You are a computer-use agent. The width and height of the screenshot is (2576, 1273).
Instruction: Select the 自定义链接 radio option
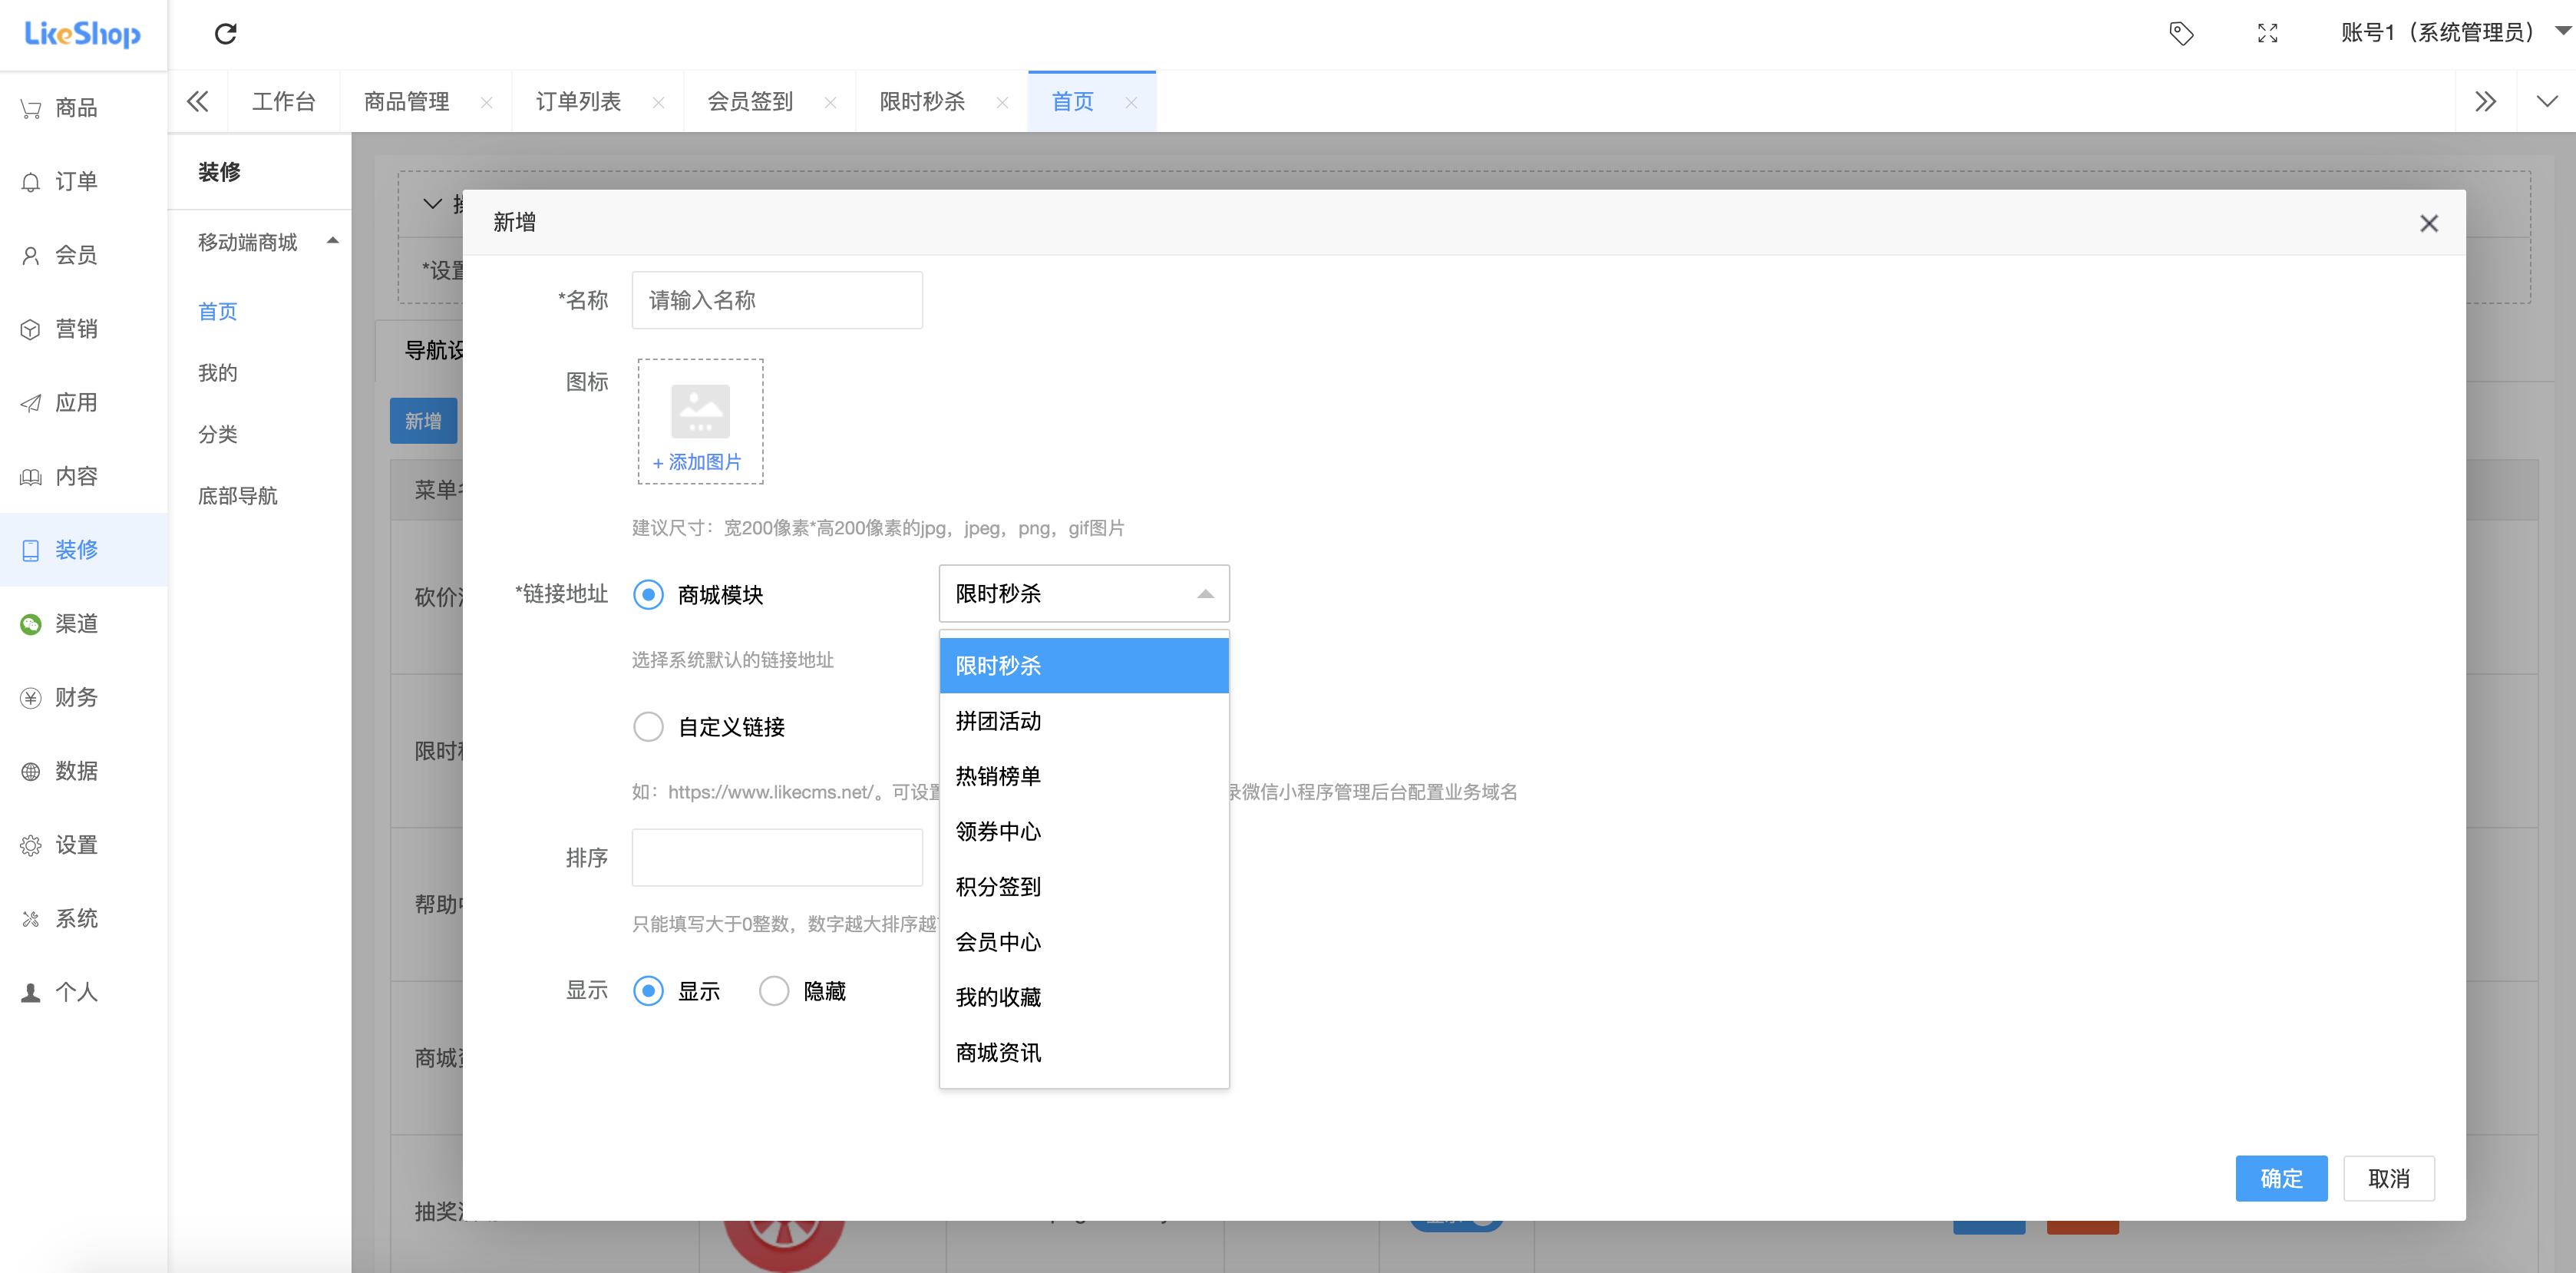pos(648,727)
